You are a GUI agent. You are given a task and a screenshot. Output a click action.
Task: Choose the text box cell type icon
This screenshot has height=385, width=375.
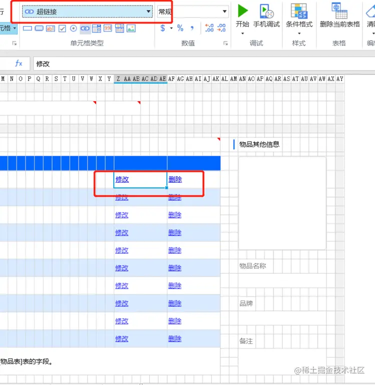click(51, 28)
